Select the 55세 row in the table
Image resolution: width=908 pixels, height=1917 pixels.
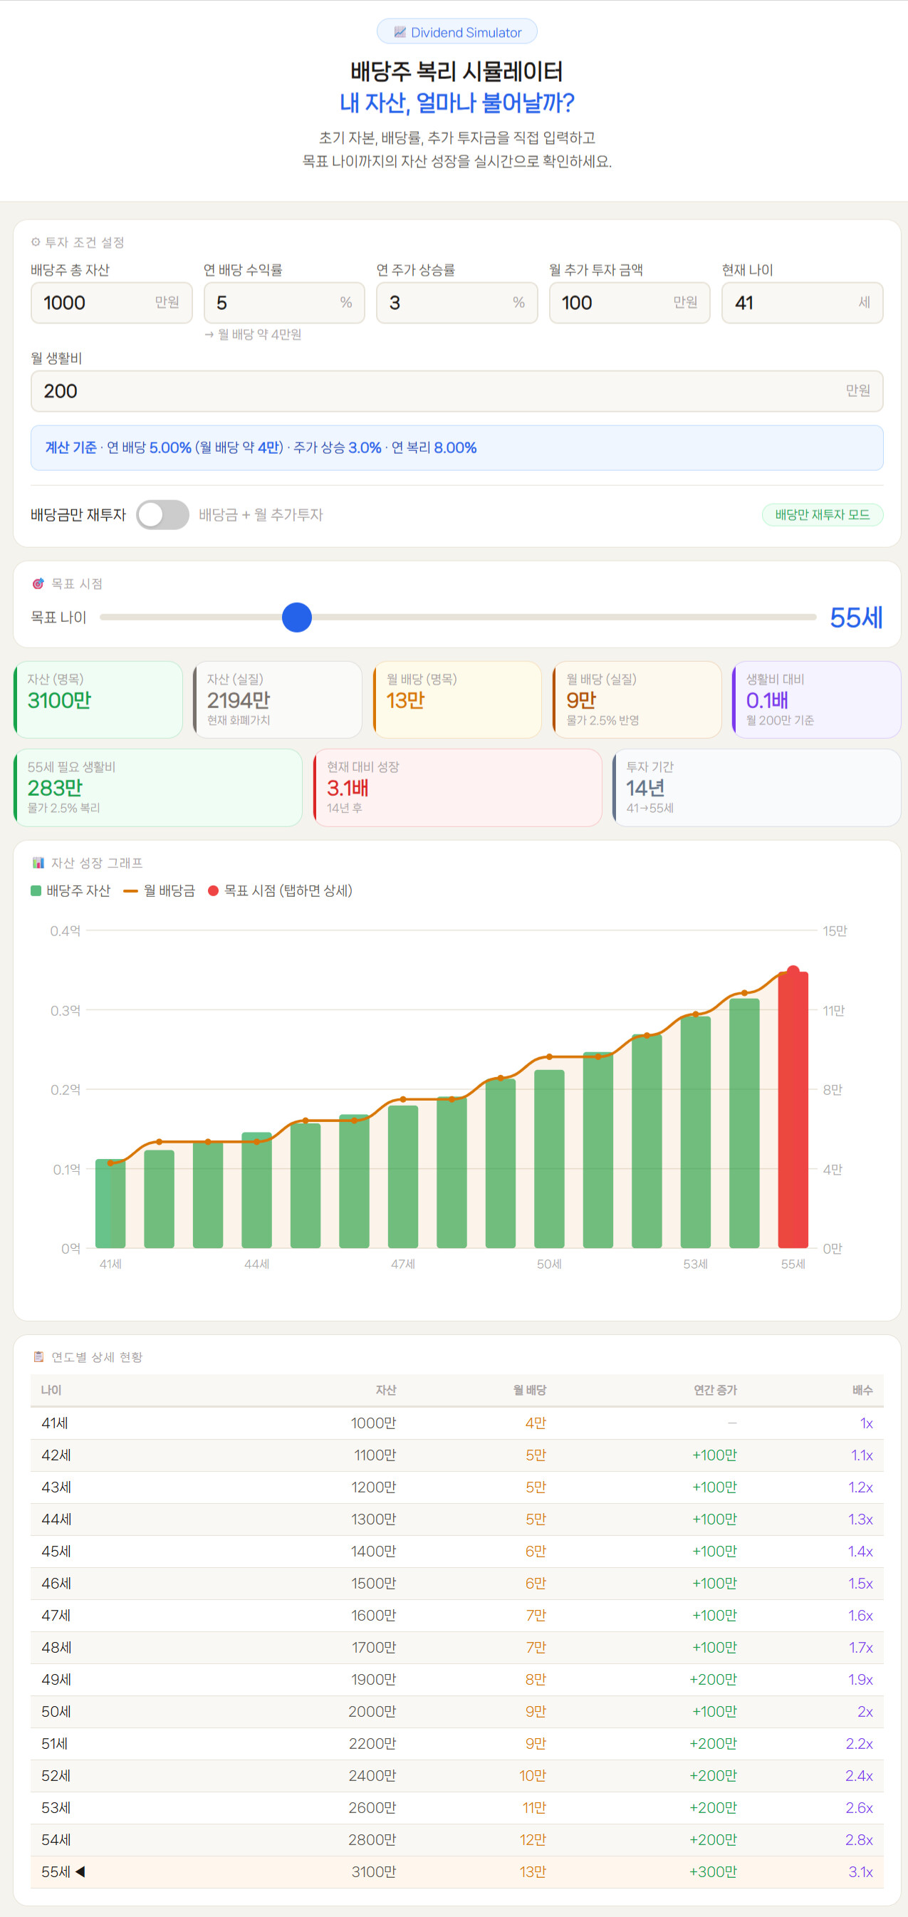coord(456,1871)
